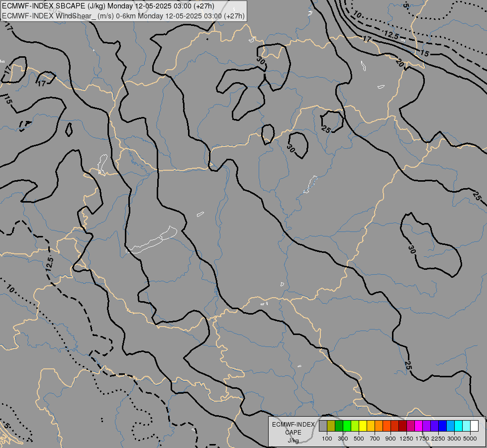Click the legend value 2250
Image resolution: width=487 pixels, height=448 pixels.
(438, 439)
